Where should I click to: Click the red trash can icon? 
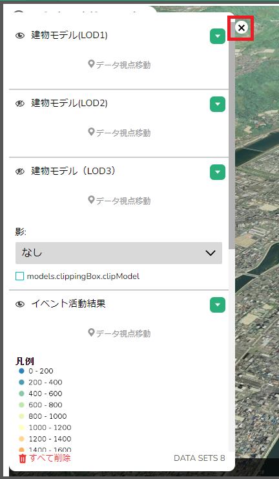pos(23,458)
